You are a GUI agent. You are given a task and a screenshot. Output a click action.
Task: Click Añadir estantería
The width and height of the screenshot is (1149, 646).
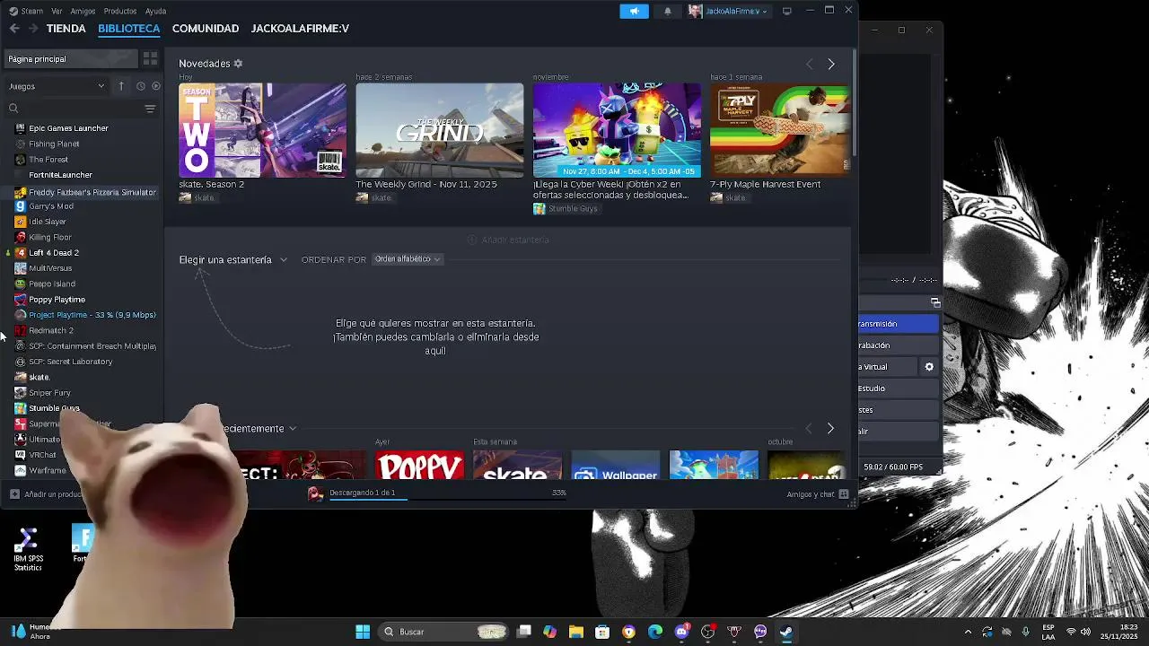[508, 240]
